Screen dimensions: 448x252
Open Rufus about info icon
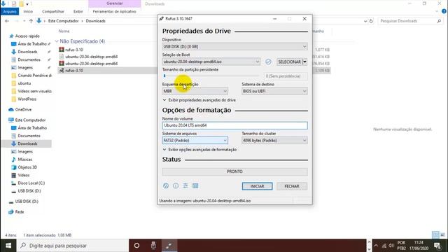(x=176, y=186)
